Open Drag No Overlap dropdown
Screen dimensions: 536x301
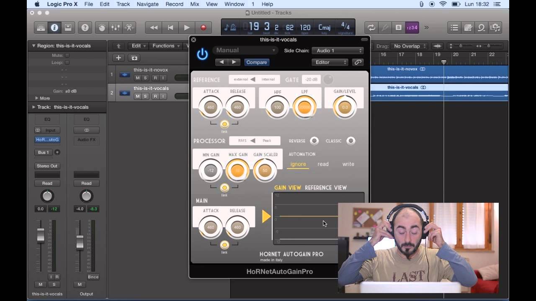[x=410, y=46]
